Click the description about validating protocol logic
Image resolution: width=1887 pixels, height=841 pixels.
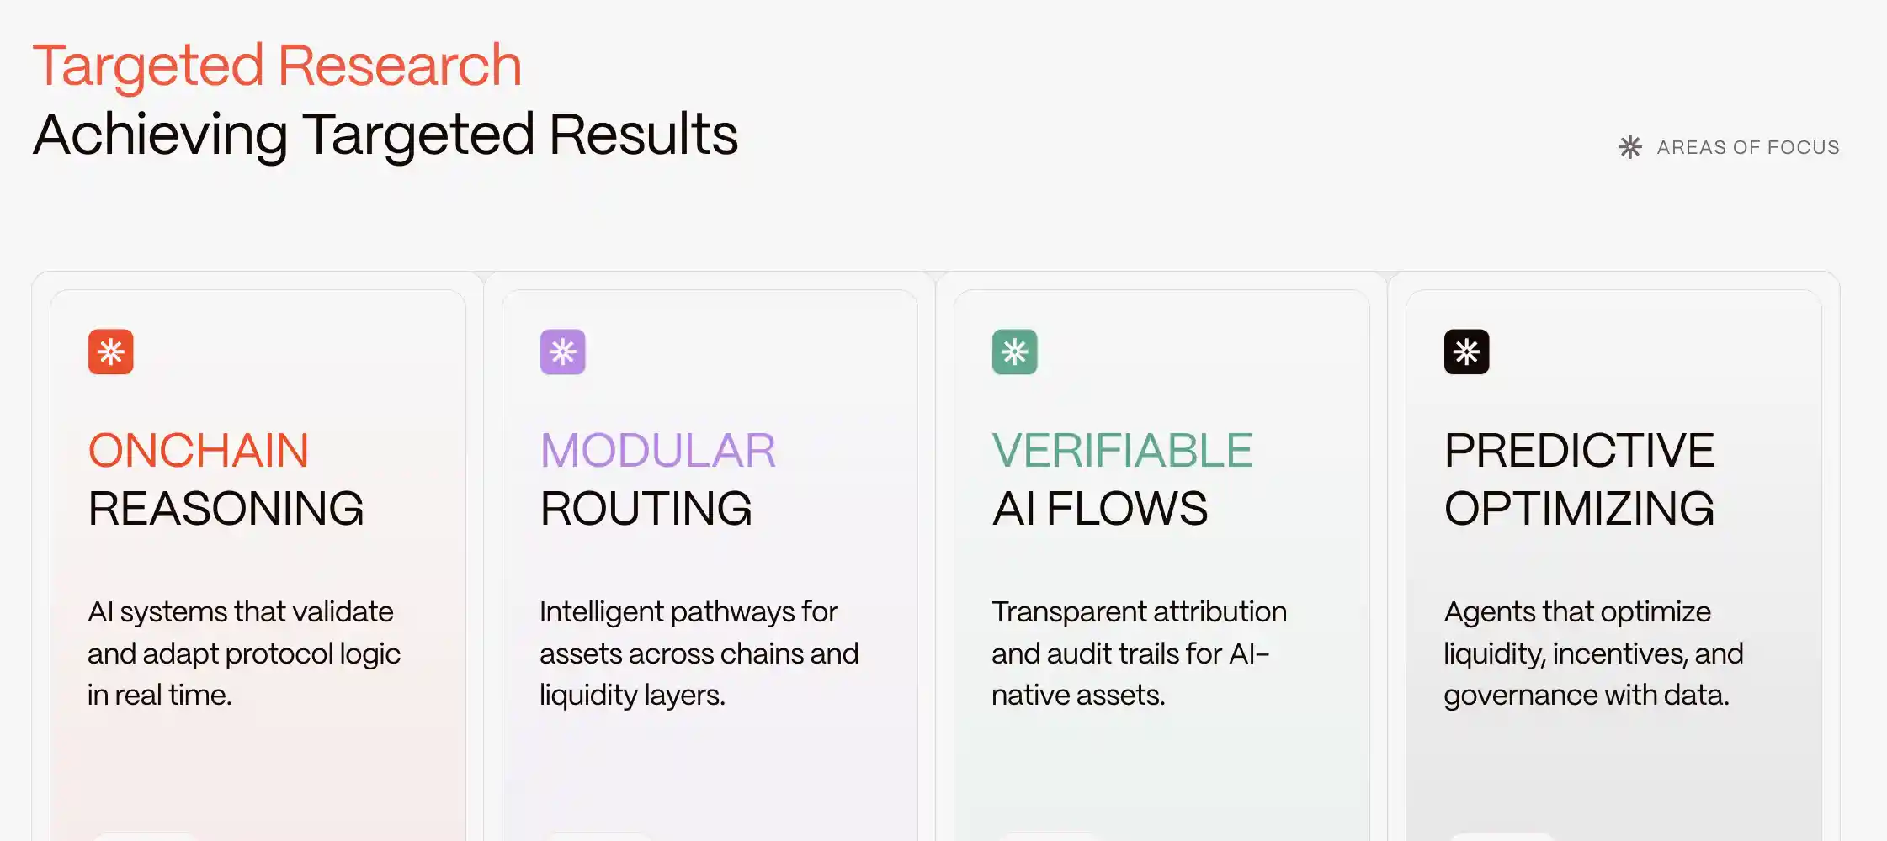point(243,653)
